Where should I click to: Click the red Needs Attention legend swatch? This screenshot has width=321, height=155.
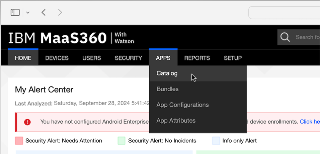[x=19, y=141]
